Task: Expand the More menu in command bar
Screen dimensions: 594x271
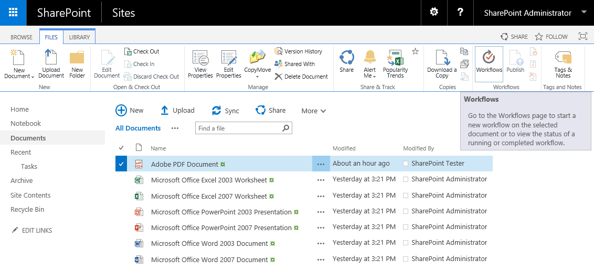Action: [x=314, y=111]
